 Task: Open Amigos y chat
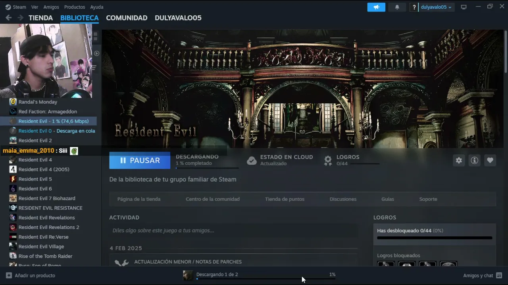click(483, 275)
